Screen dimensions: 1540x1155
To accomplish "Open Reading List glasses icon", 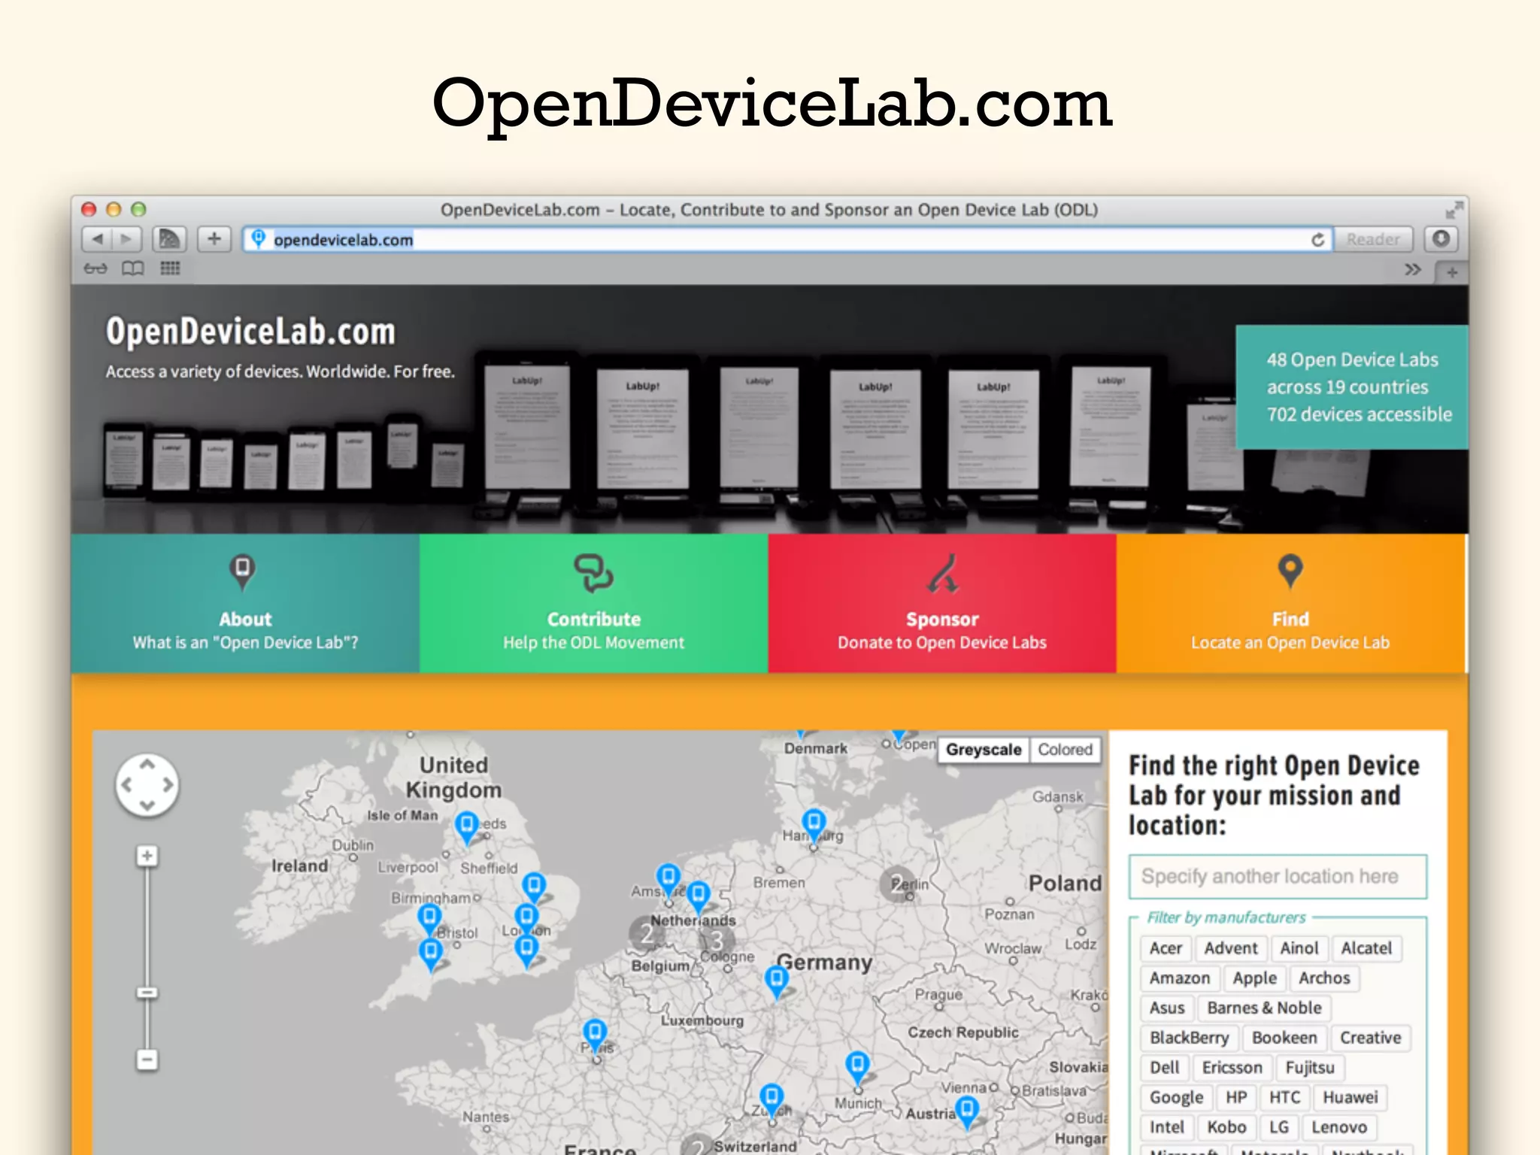I will tap(95, 268).
